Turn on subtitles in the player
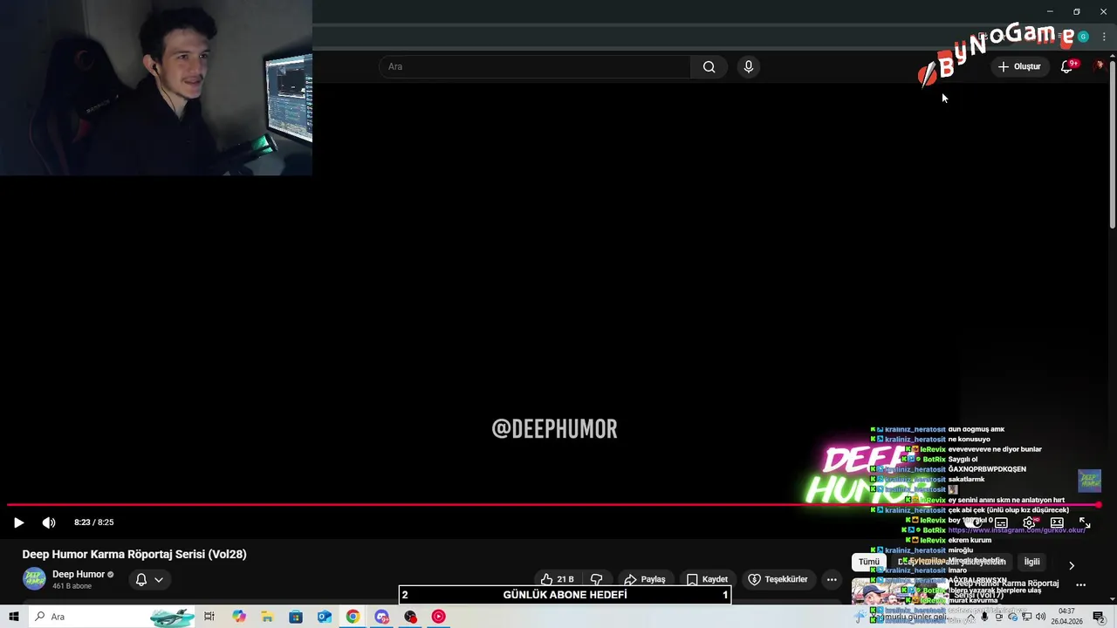 [1001, 522]
